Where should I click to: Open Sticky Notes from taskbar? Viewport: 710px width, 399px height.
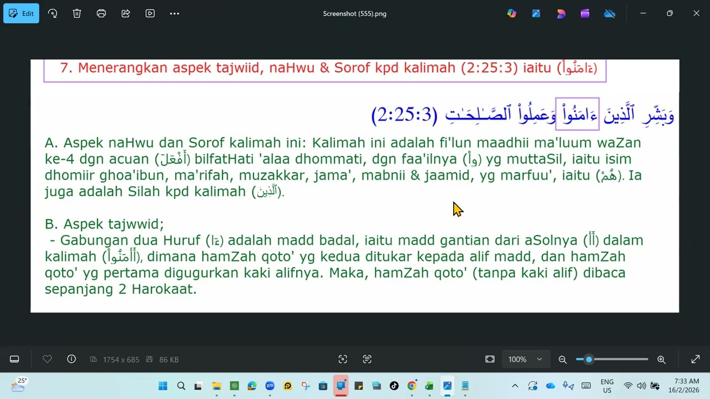pos(358,386)
